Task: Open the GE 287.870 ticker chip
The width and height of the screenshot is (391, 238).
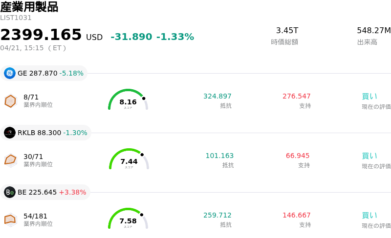Action: coord(45,73)
